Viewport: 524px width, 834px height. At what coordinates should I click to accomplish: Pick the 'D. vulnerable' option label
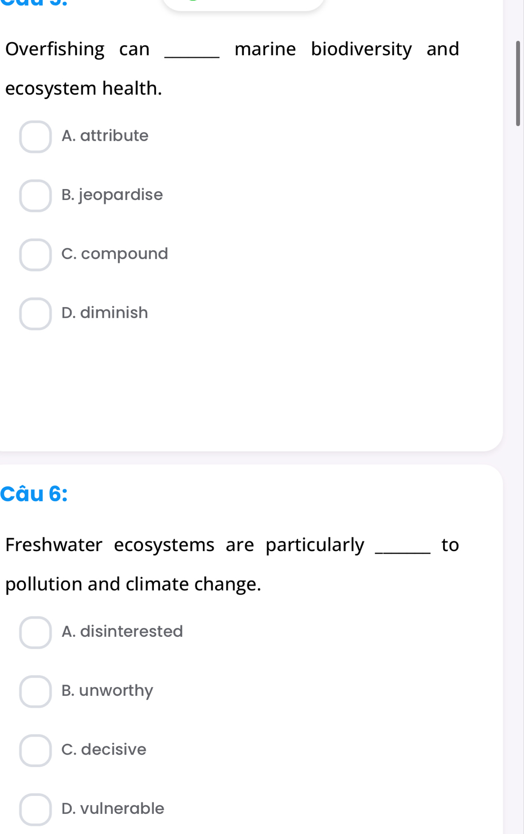coord(113,808)
